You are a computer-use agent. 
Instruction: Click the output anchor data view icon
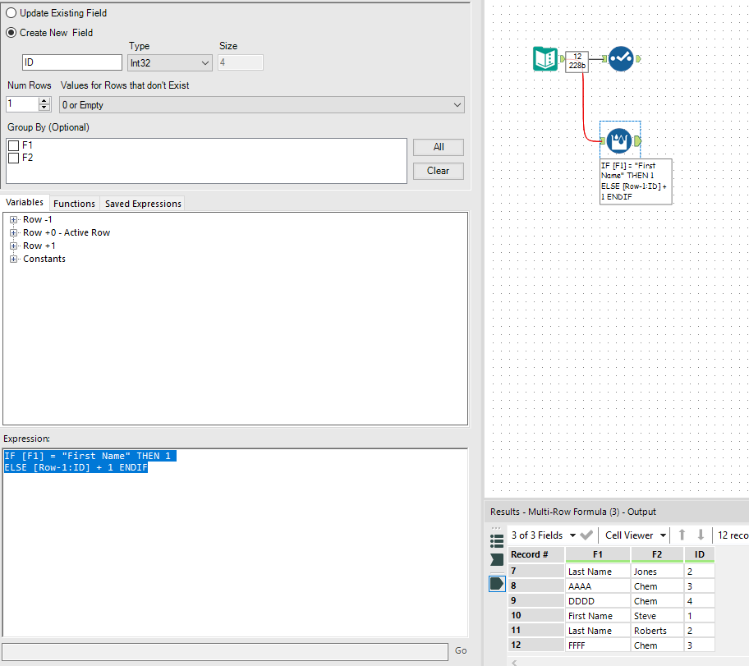pyautogui.click(x=497, y=583)
